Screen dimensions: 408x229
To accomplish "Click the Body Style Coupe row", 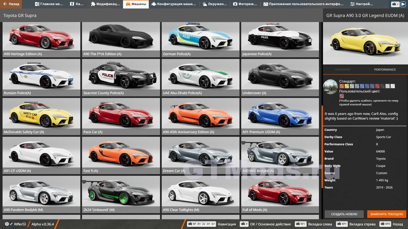I will click(x=365, y=166).
